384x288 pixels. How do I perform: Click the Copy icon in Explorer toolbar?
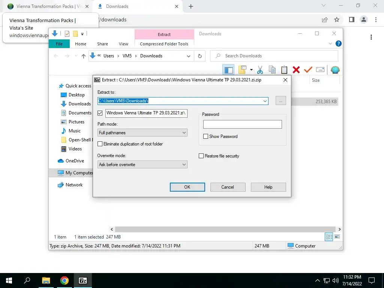coord(272,70)
